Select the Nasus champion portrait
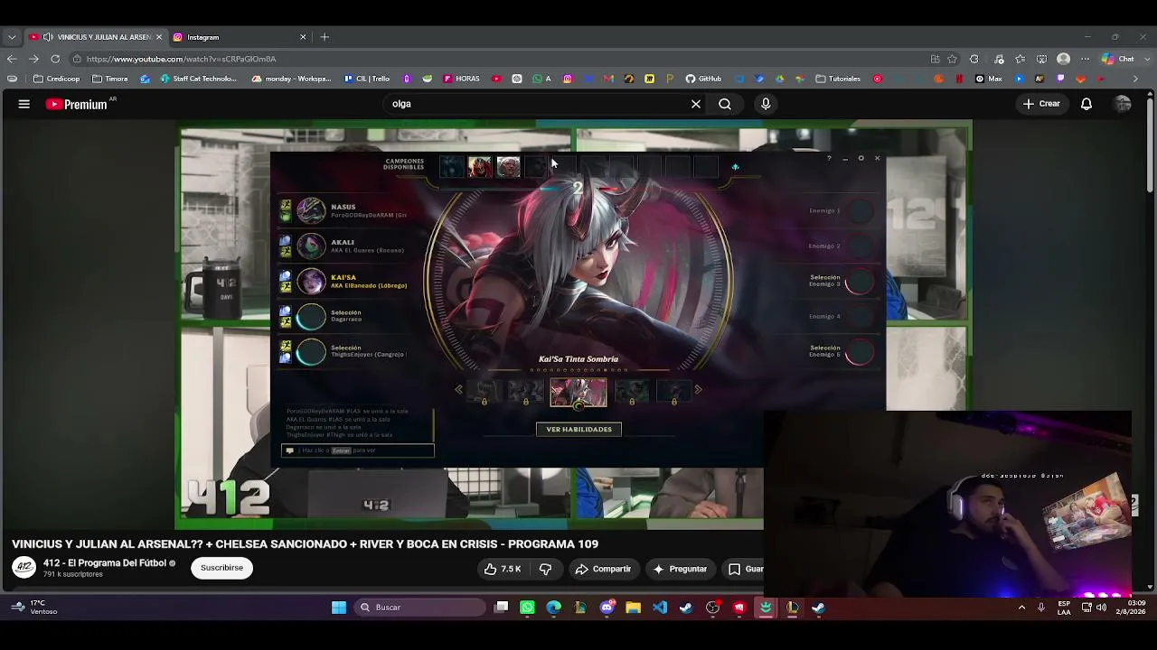Image resolution: width=1157 pixels, height=650 pixels. (x=311, y=210)
